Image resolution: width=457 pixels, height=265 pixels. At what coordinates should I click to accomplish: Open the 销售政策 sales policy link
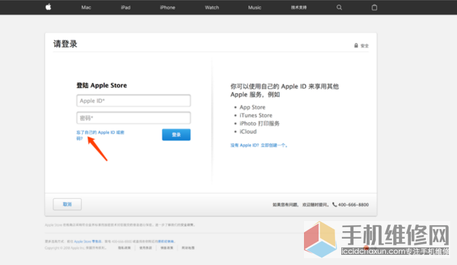(167, 248)
